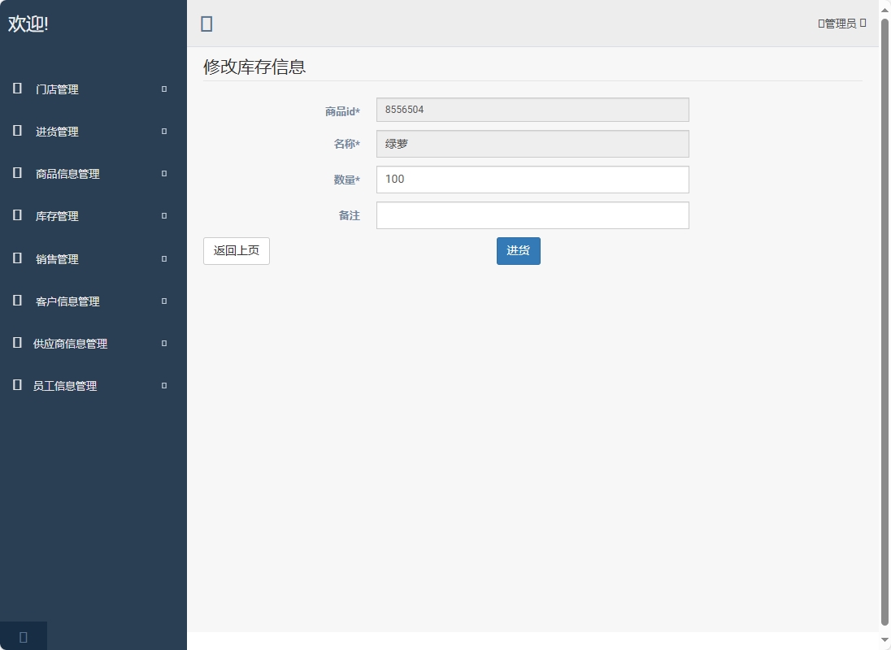Click the collapsed icon at bottom of sidebar

tap(23, 636)
